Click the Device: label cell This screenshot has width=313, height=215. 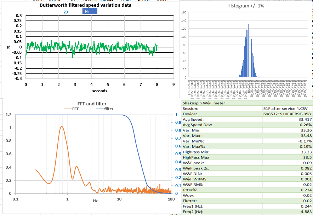(x=222, y=114)
